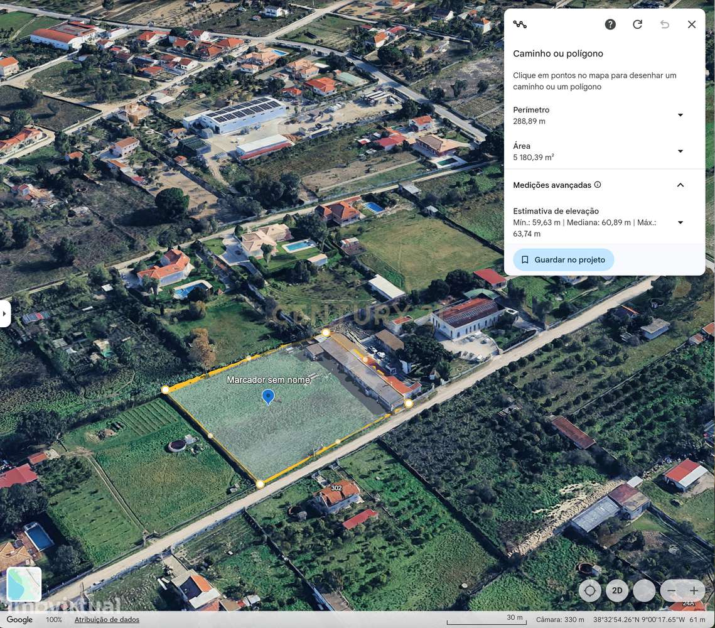
Task: Click the Câmara: 330 m readout
Action: [x=560, y=619]
